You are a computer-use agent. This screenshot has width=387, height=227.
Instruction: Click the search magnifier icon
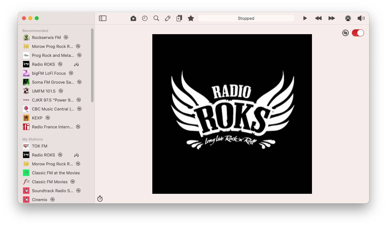coord(156,19)
